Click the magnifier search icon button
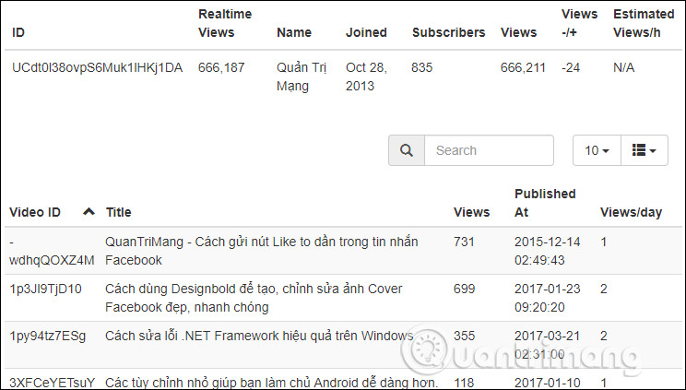The width and height of the screenshot is (686, 390). pyautogui.click(x=407, y=150)
